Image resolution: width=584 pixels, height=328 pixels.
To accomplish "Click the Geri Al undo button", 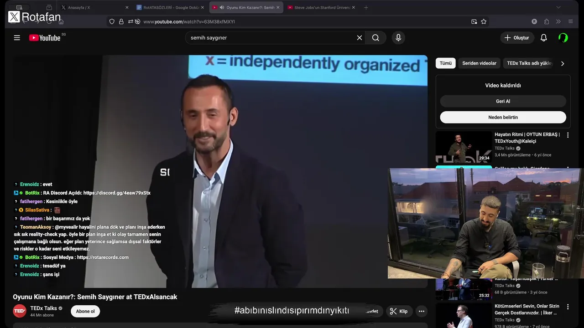I will pyautogui.click(x=503, y=101).
